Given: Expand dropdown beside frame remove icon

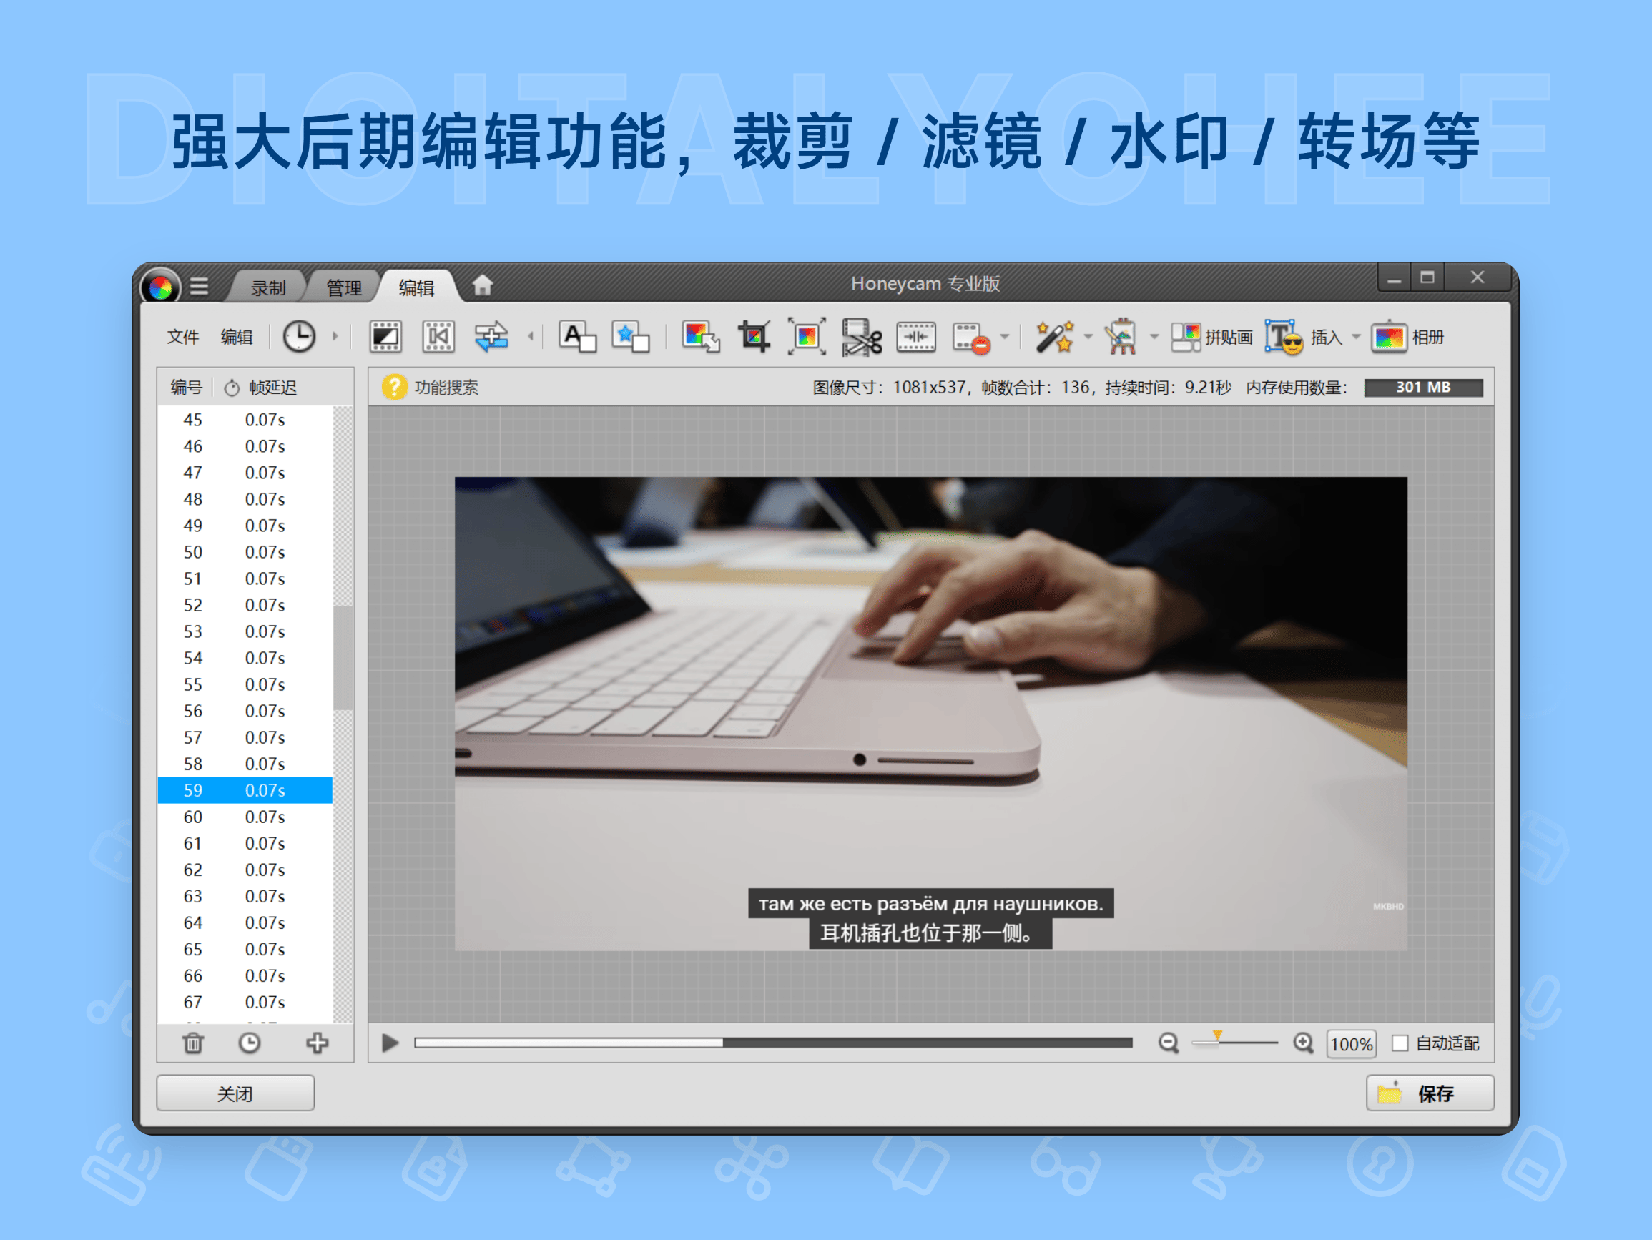Looking at the screenshot, I should pyautogui.click(x=1006, y=337).
